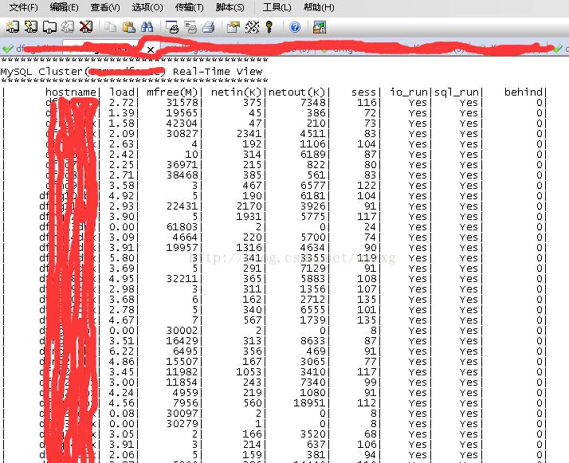
Task: Click the printer icon in toolbar
Action: pyautogui.click(x=209, y=27)
